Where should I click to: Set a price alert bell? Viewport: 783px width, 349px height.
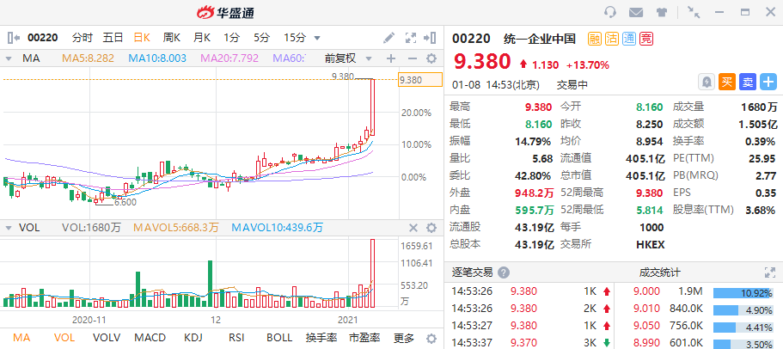pyautogui.click(x=707, y=83)
